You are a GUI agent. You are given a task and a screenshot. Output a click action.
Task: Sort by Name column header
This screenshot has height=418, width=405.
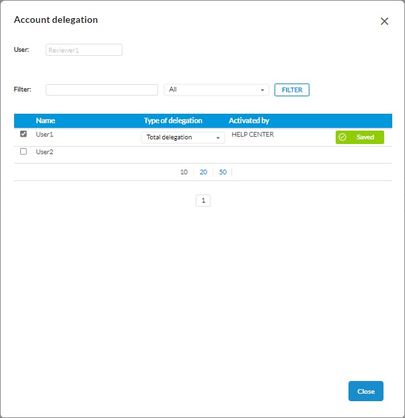coord(46,120)
